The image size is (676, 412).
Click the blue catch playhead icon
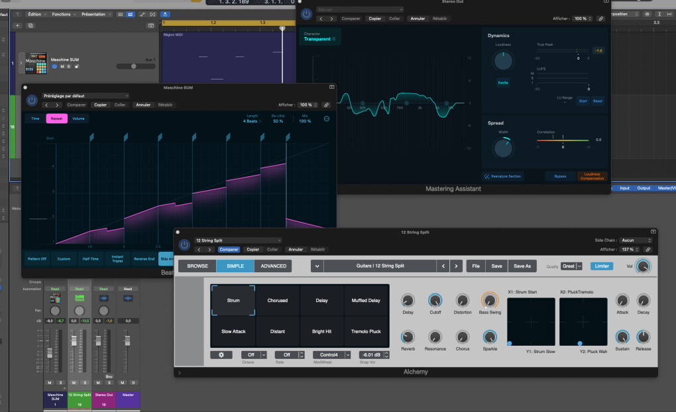[x=165, y=14]
